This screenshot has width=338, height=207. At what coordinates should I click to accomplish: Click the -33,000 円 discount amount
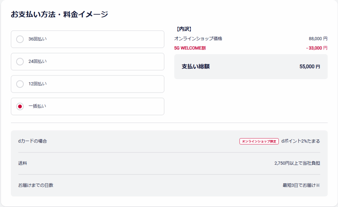(x=317, y=48)
